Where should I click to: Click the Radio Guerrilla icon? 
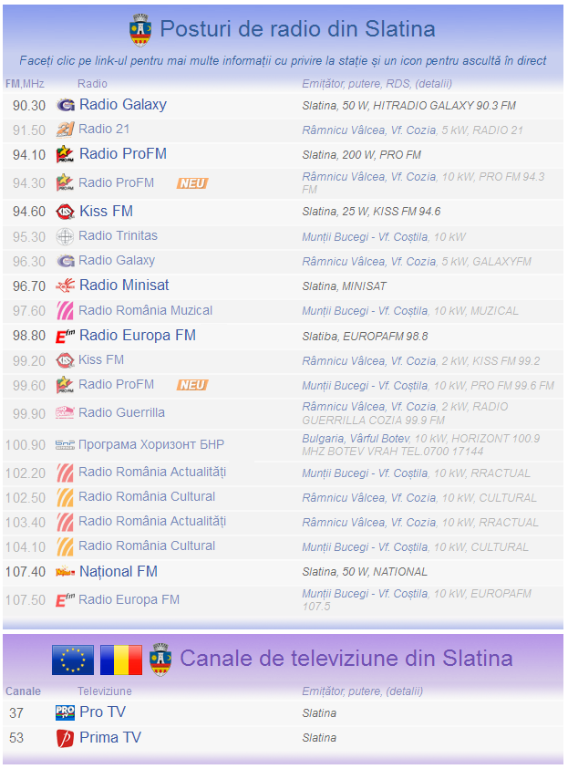click(65, 413)
